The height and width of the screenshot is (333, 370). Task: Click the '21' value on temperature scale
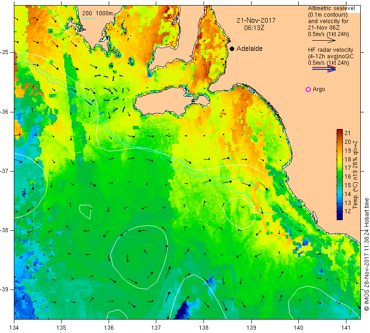[x=348, y=133]
